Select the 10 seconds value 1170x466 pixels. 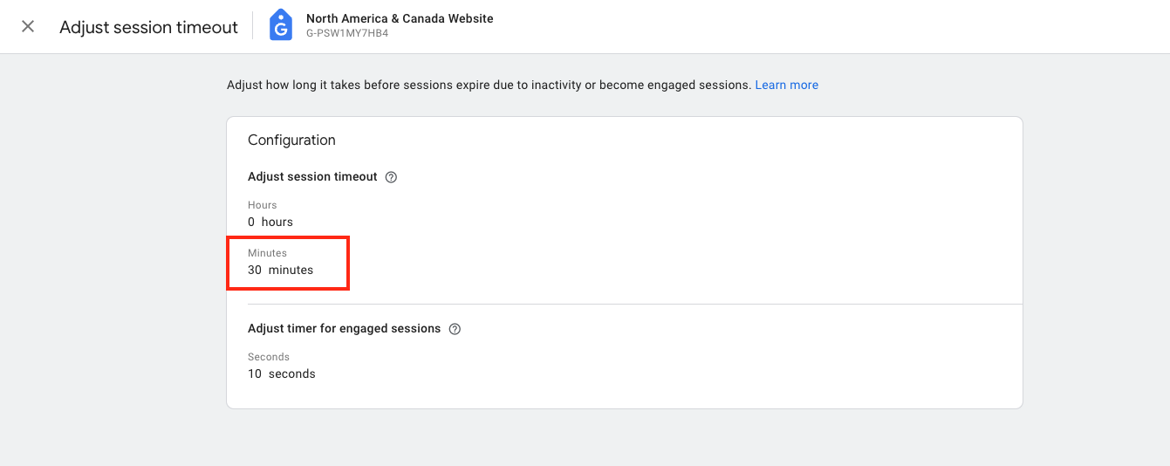[x=282, y=373]
